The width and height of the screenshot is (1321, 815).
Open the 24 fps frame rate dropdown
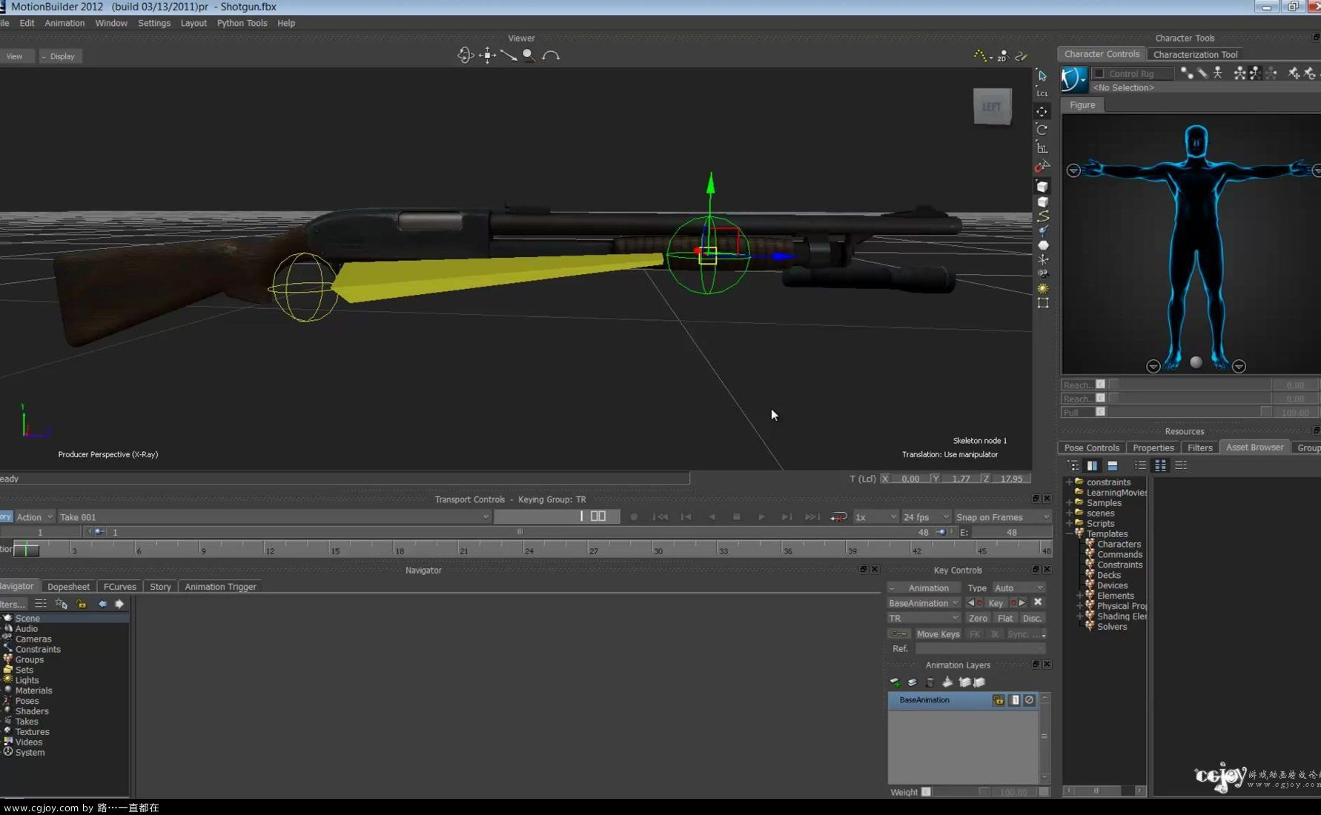[926, 517]
